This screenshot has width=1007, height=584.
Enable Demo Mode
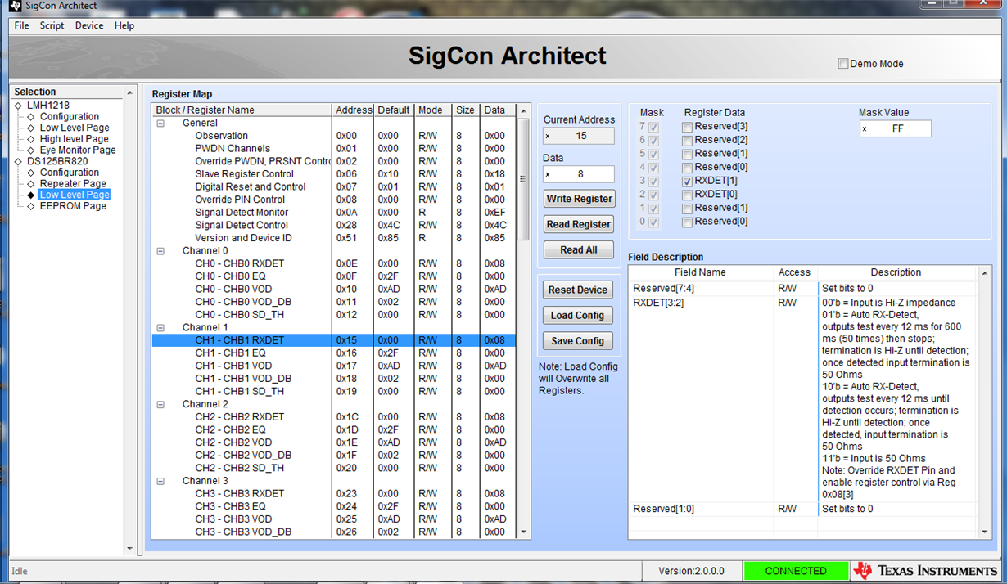843,63
